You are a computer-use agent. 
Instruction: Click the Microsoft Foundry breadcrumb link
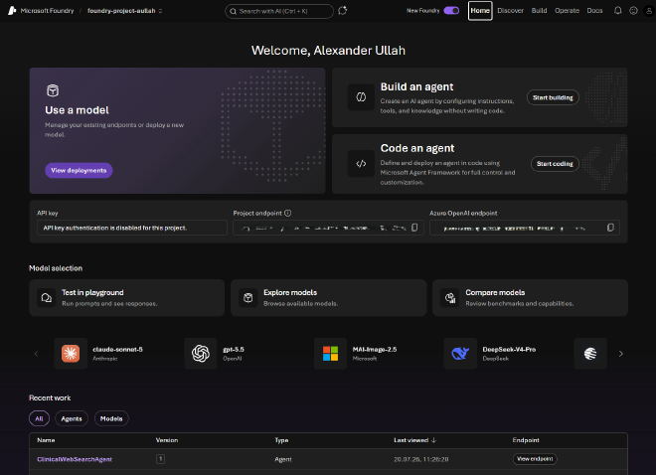click(47, 11)
